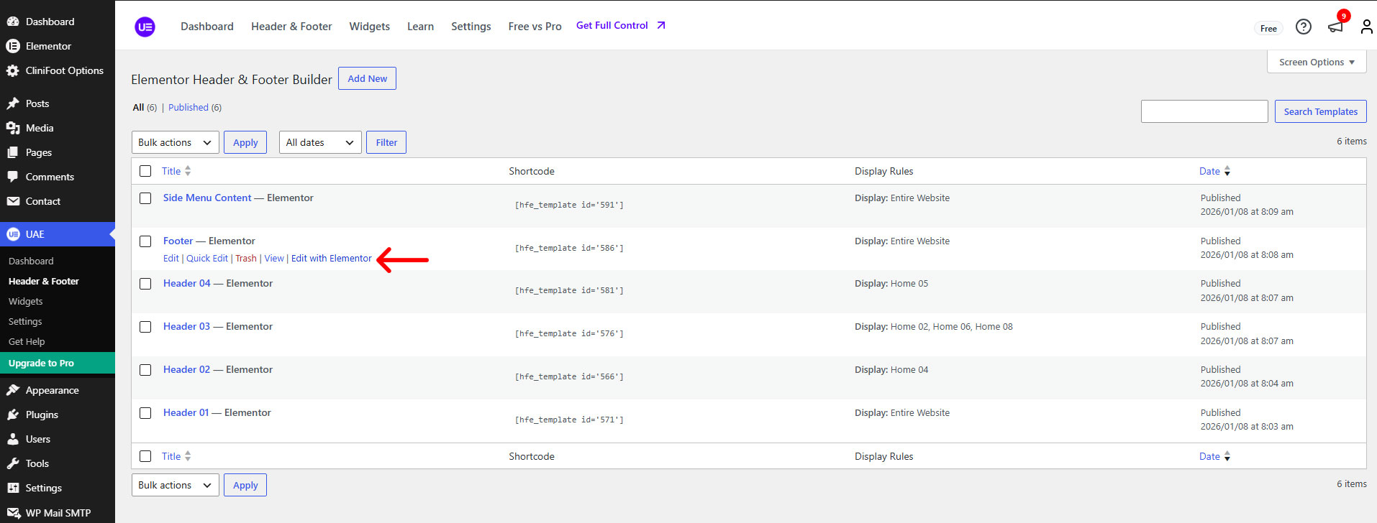The height and width of the screenshot is (523, 1377).
Task: Check the Header 03 row checkbox
Action: coord(145,327)
